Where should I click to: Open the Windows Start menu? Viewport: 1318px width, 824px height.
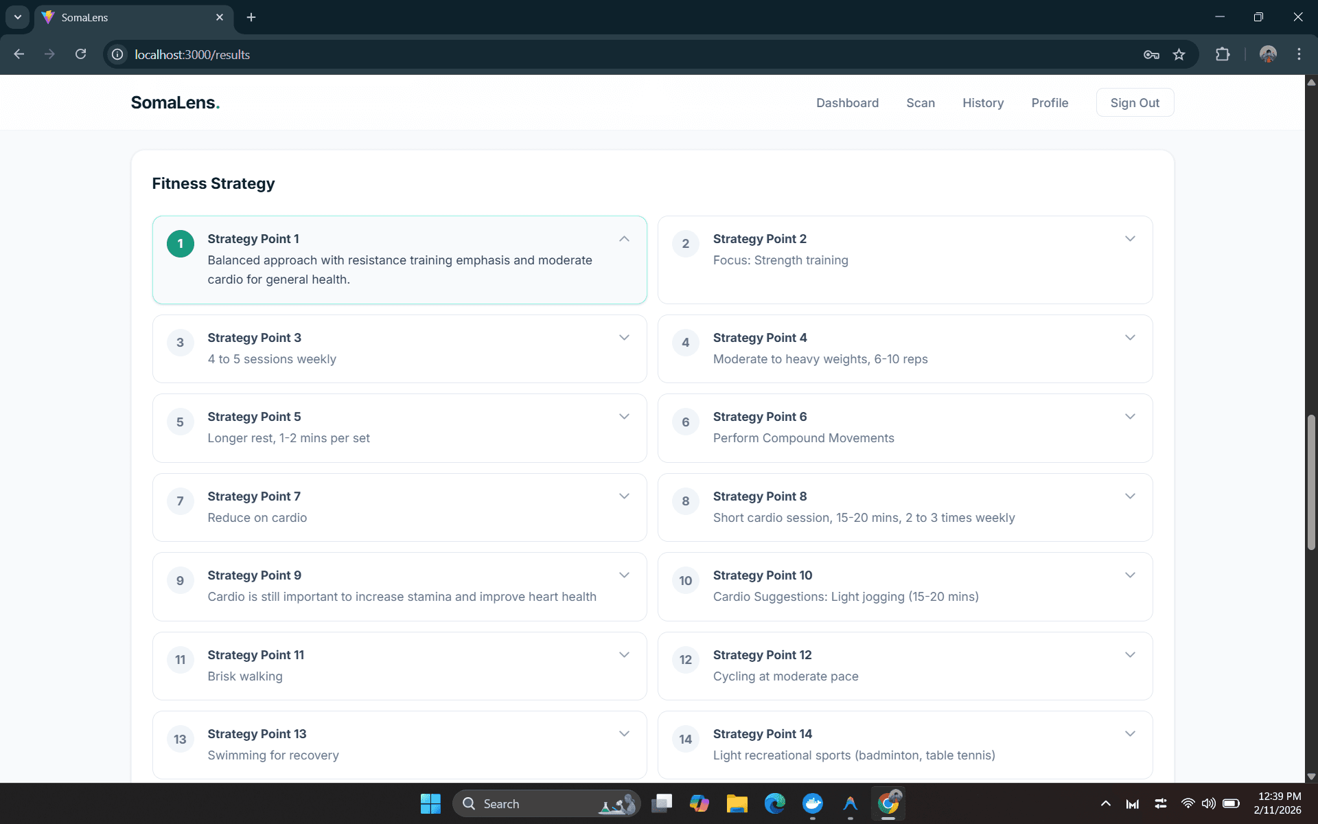click(430, 803)
